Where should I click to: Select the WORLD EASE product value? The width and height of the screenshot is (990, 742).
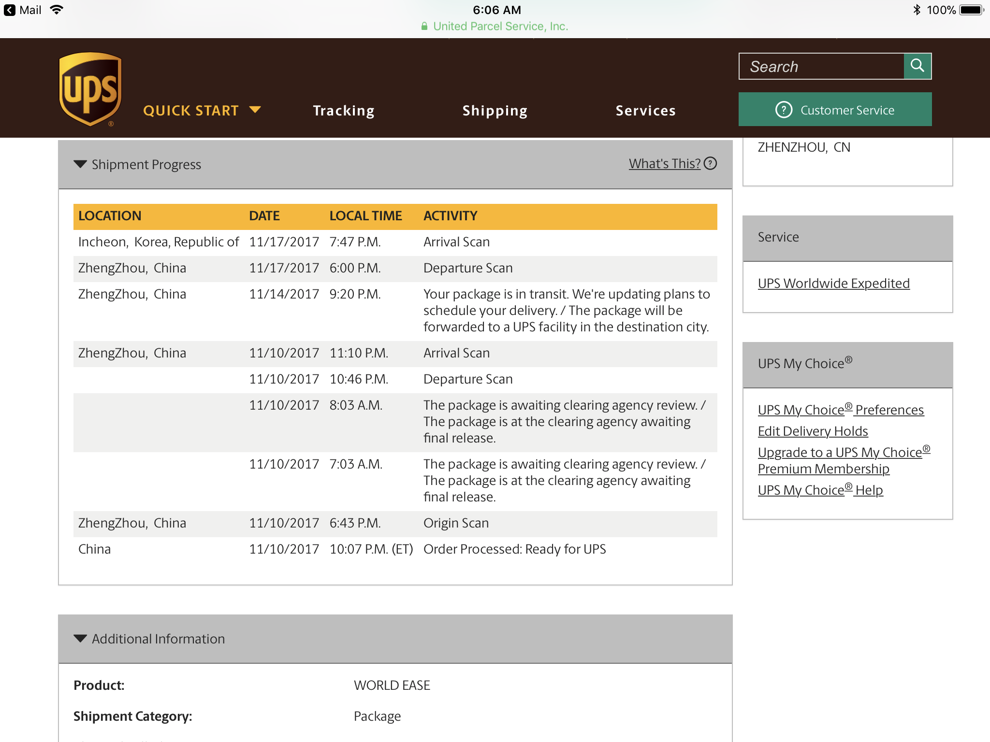point(392,685)
